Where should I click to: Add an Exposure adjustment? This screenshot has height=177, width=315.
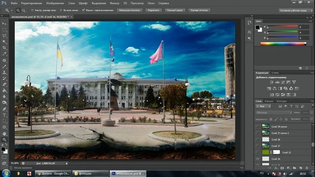[288, 82]
